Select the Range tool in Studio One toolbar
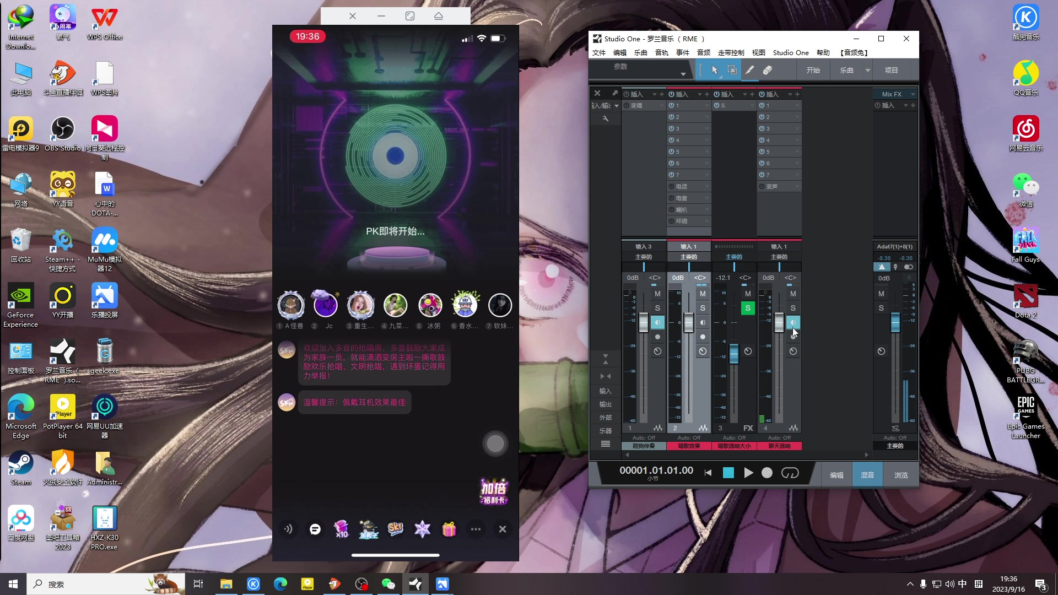1058x595 pixels. click(732, 70)
